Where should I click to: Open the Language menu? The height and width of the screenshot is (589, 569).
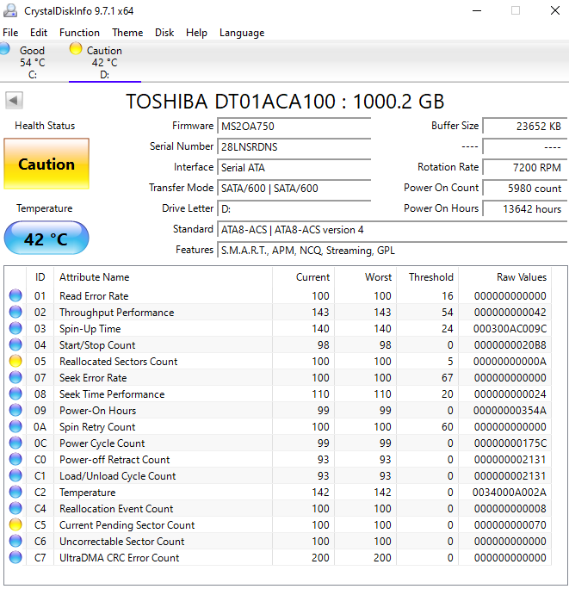[242, 33]
